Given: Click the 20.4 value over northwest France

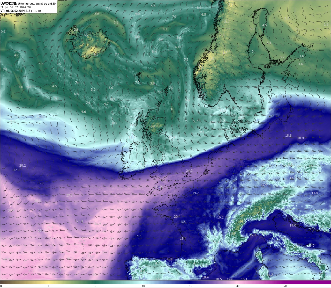Looking at the screenshot, I should 177,217.
